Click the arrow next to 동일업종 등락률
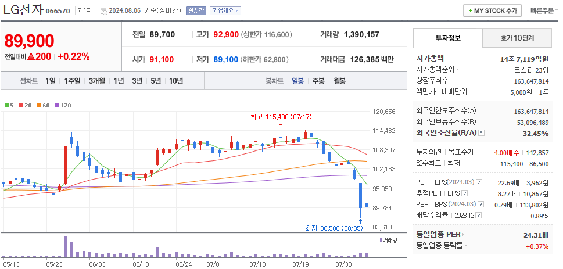The image size is (563, 269). point(466,246)
